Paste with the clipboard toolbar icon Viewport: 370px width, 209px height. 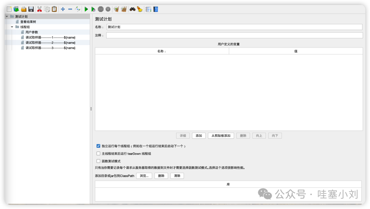point(54,9)
